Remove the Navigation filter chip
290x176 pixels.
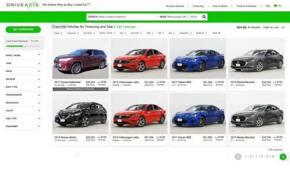click(191, 33)
